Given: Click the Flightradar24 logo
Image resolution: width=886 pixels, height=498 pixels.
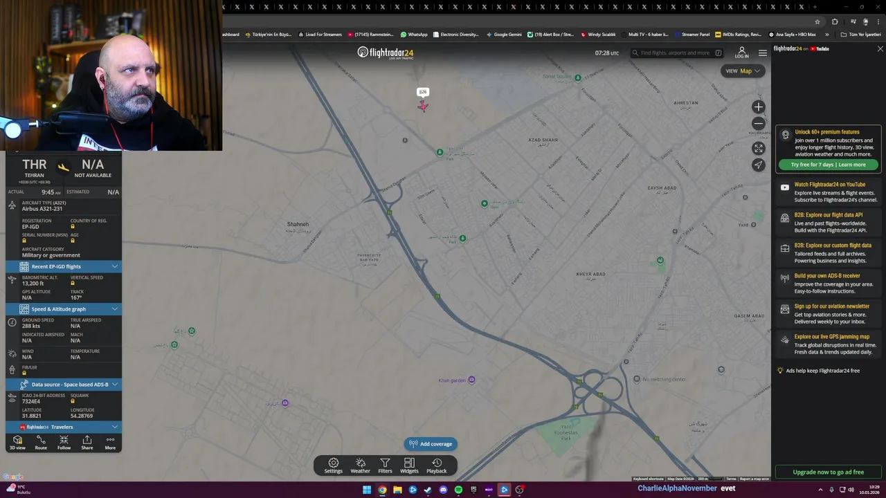Looking at the screenshot, I should click(386, 53).
